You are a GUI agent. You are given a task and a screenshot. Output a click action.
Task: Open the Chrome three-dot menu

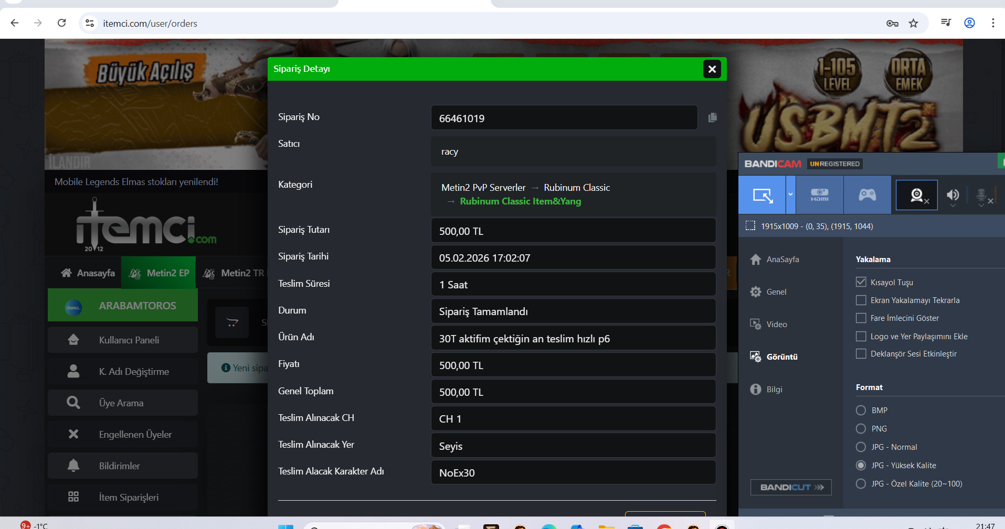(993, 23)
